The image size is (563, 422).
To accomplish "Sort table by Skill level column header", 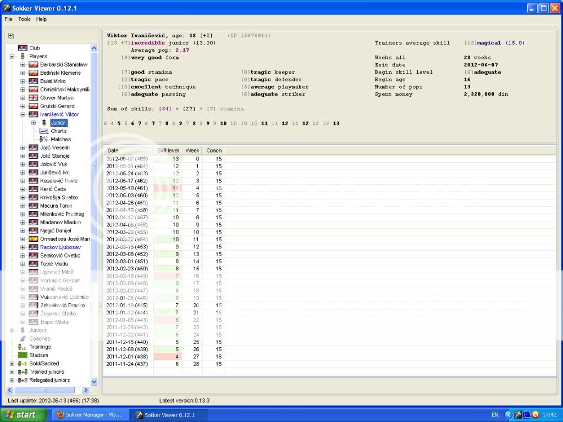I will pyautogui.click(x=168, y=151).
